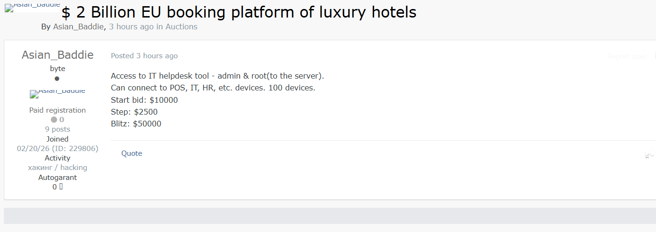The image size is (656, 232).
Task: Click the byline "3 hours ago" timestamp
Action: (x=131, y=27)
